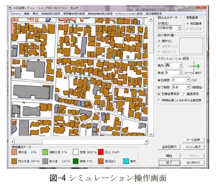
Task: Click the orange 他別出火 legend swatch
Action: tap(100, 161)
